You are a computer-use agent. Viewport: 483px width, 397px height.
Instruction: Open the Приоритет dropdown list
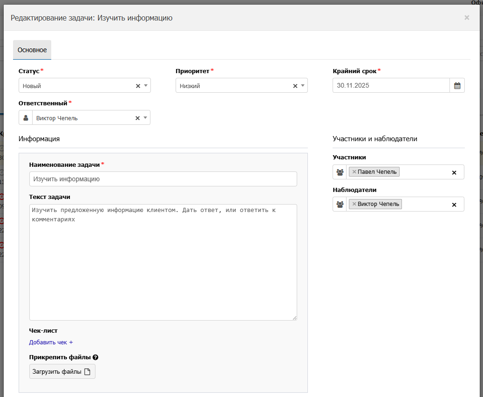303,85
